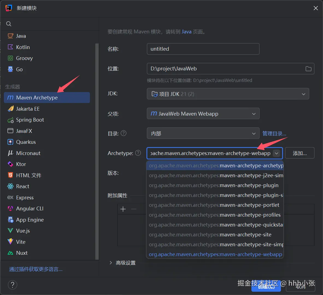
Task: Select the Kotlin icon in list
Action: [10, 47]
